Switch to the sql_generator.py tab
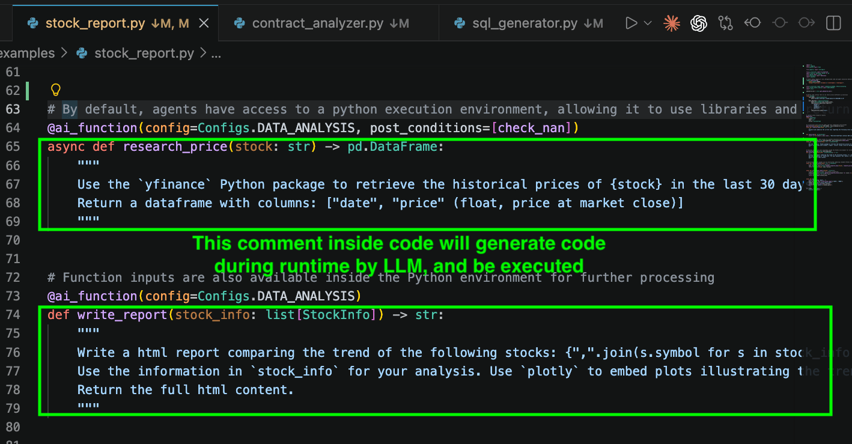852x444 pixels. [x=525, y=23]
